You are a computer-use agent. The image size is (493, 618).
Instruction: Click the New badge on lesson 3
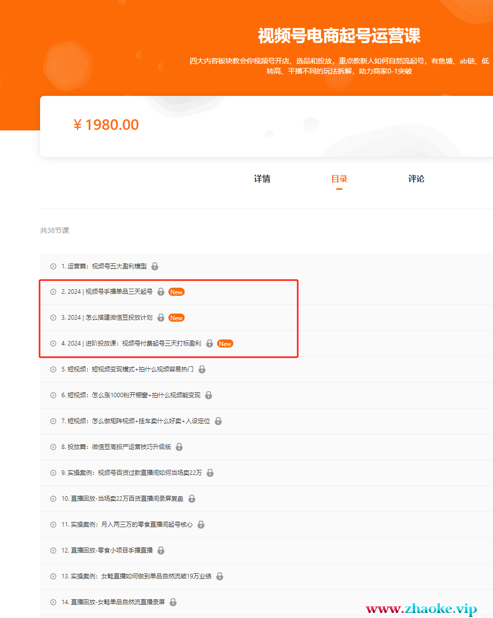pyautogui.click(x=176, y=318)
